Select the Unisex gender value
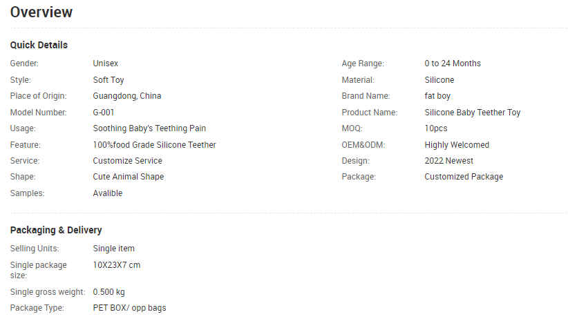 [x=106, y=64]
